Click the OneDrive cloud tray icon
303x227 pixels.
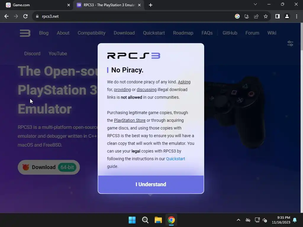(x=248, y=220)
